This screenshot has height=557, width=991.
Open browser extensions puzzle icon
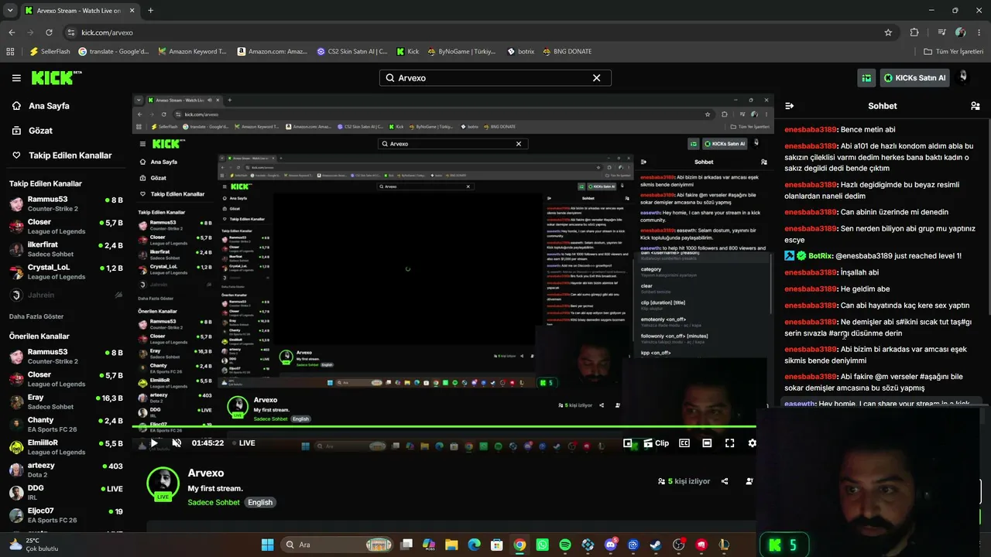[914, 32]
